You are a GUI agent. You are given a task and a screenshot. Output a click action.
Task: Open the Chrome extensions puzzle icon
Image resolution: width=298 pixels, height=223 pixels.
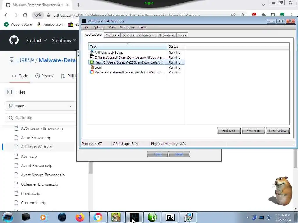pyautogui.click(x=264, y=15)
